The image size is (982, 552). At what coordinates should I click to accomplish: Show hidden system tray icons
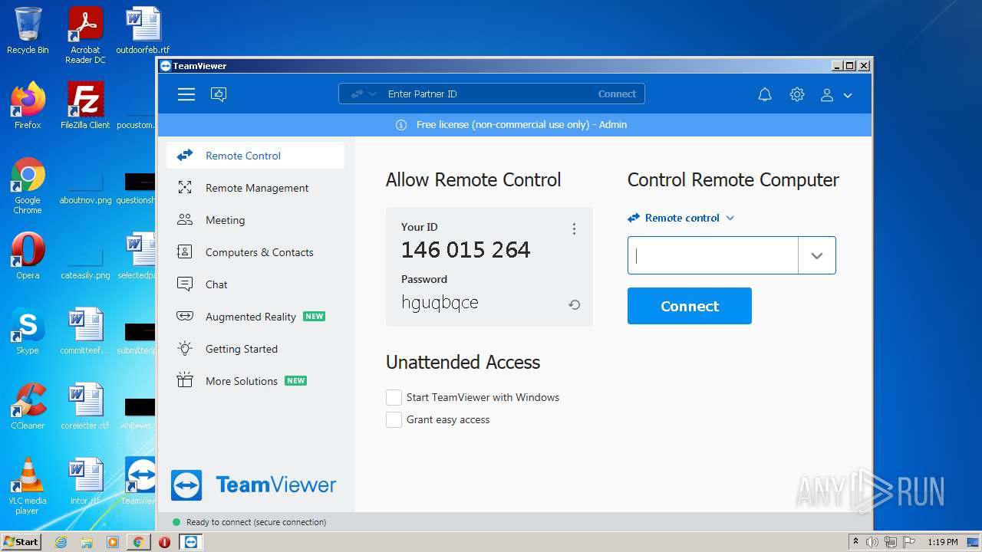(x=855, y=542)
